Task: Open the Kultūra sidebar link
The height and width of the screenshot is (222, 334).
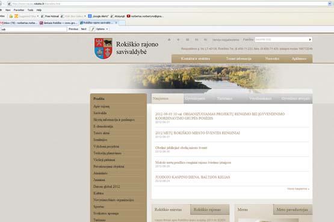Action: pos(99,193)
